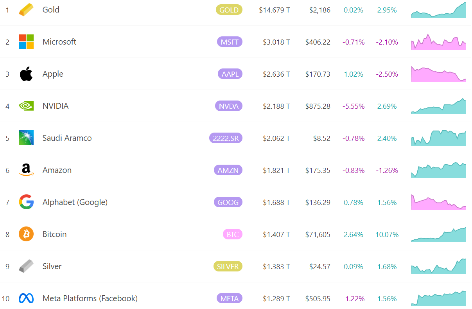Click the MSFT ticker badge
Viewport: 472px width, 309px height.
(230, 42)
